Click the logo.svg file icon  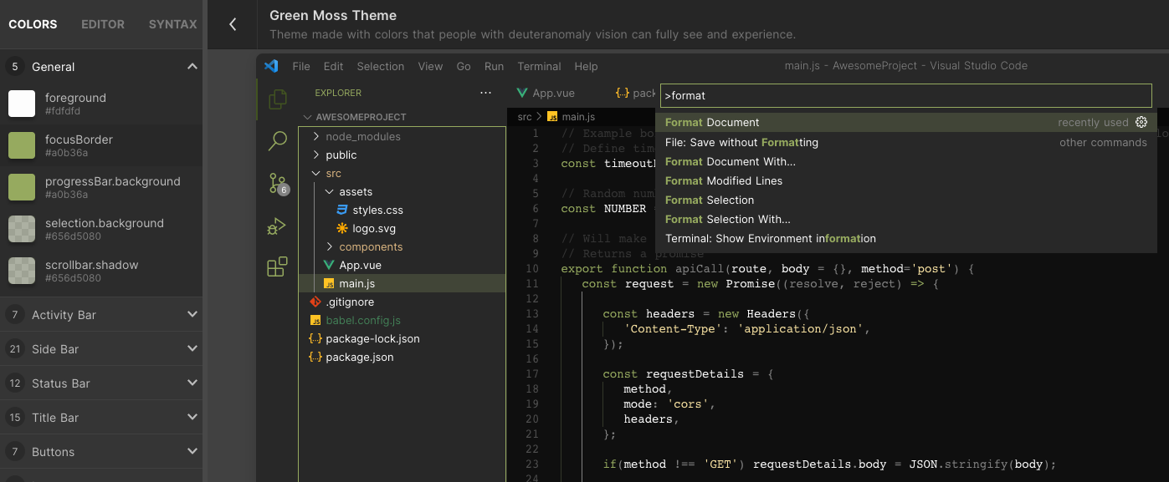coord(342,228)
